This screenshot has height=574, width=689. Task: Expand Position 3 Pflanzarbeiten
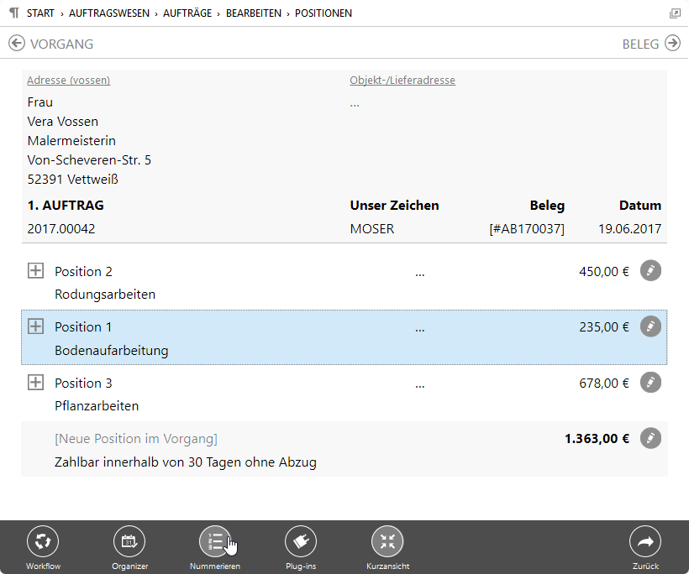click(x=35, y=383)
